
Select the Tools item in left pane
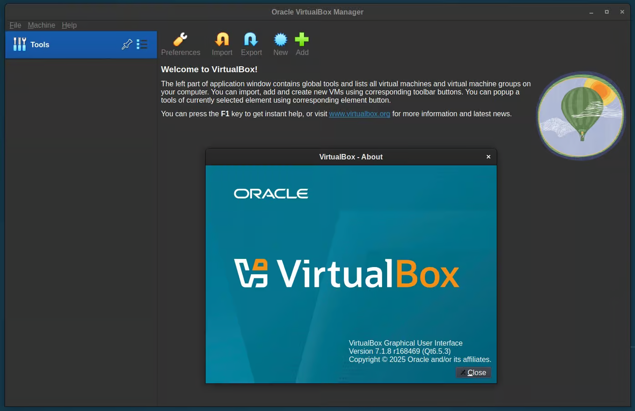click(x=81, y=45)
